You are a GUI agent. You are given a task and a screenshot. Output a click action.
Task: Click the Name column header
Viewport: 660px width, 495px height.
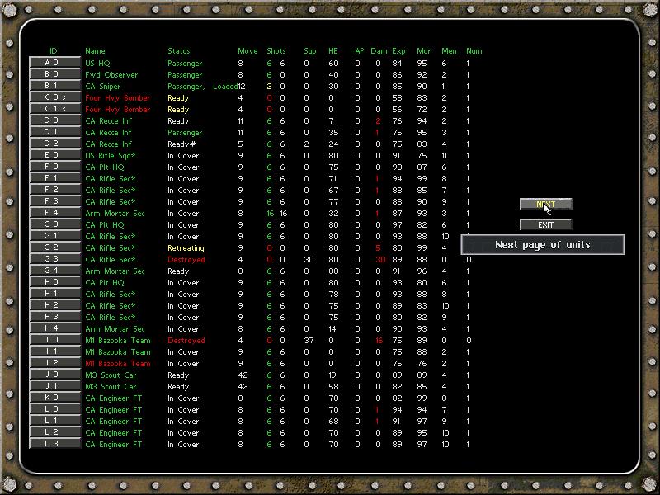[95, 51]
